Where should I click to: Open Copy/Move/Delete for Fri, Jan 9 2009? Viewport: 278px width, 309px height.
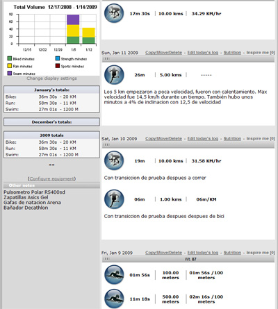pyautogui.click(x=163, y=253)
